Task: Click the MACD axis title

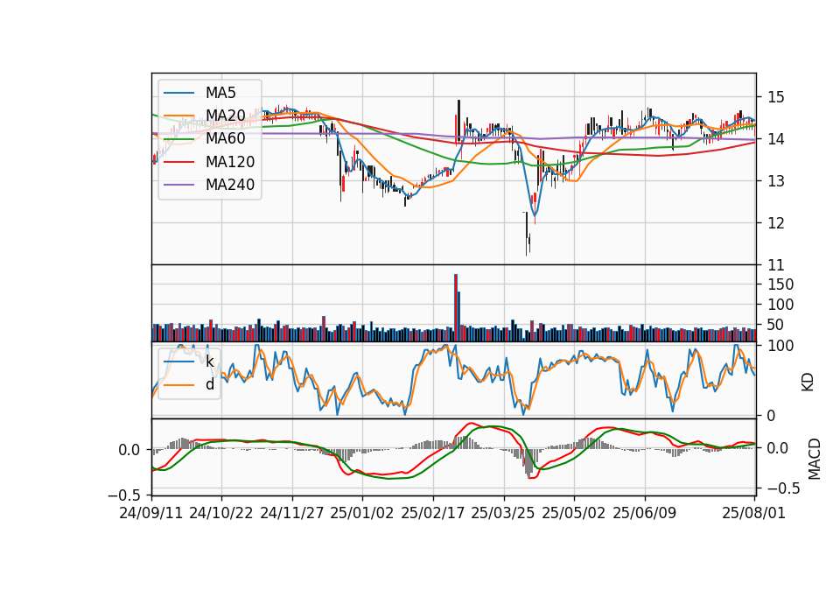Action: pos(814,459)
